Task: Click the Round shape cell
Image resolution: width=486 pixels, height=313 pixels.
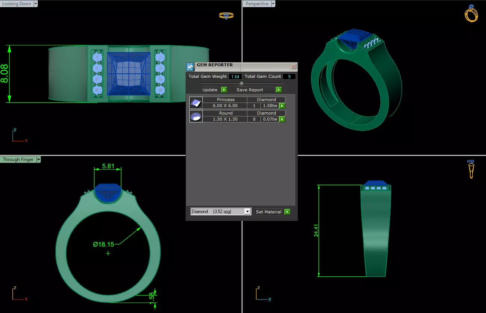Action: [226, 113]
